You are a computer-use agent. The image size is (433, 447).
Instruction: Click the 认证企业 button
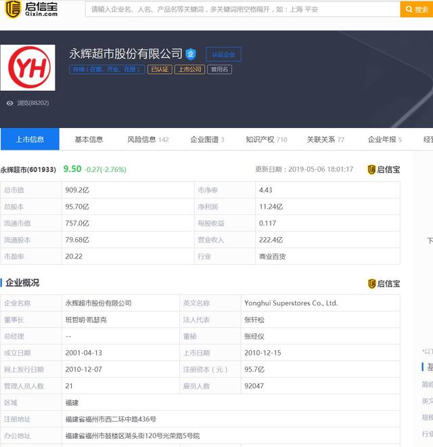(x=223, y=54)
